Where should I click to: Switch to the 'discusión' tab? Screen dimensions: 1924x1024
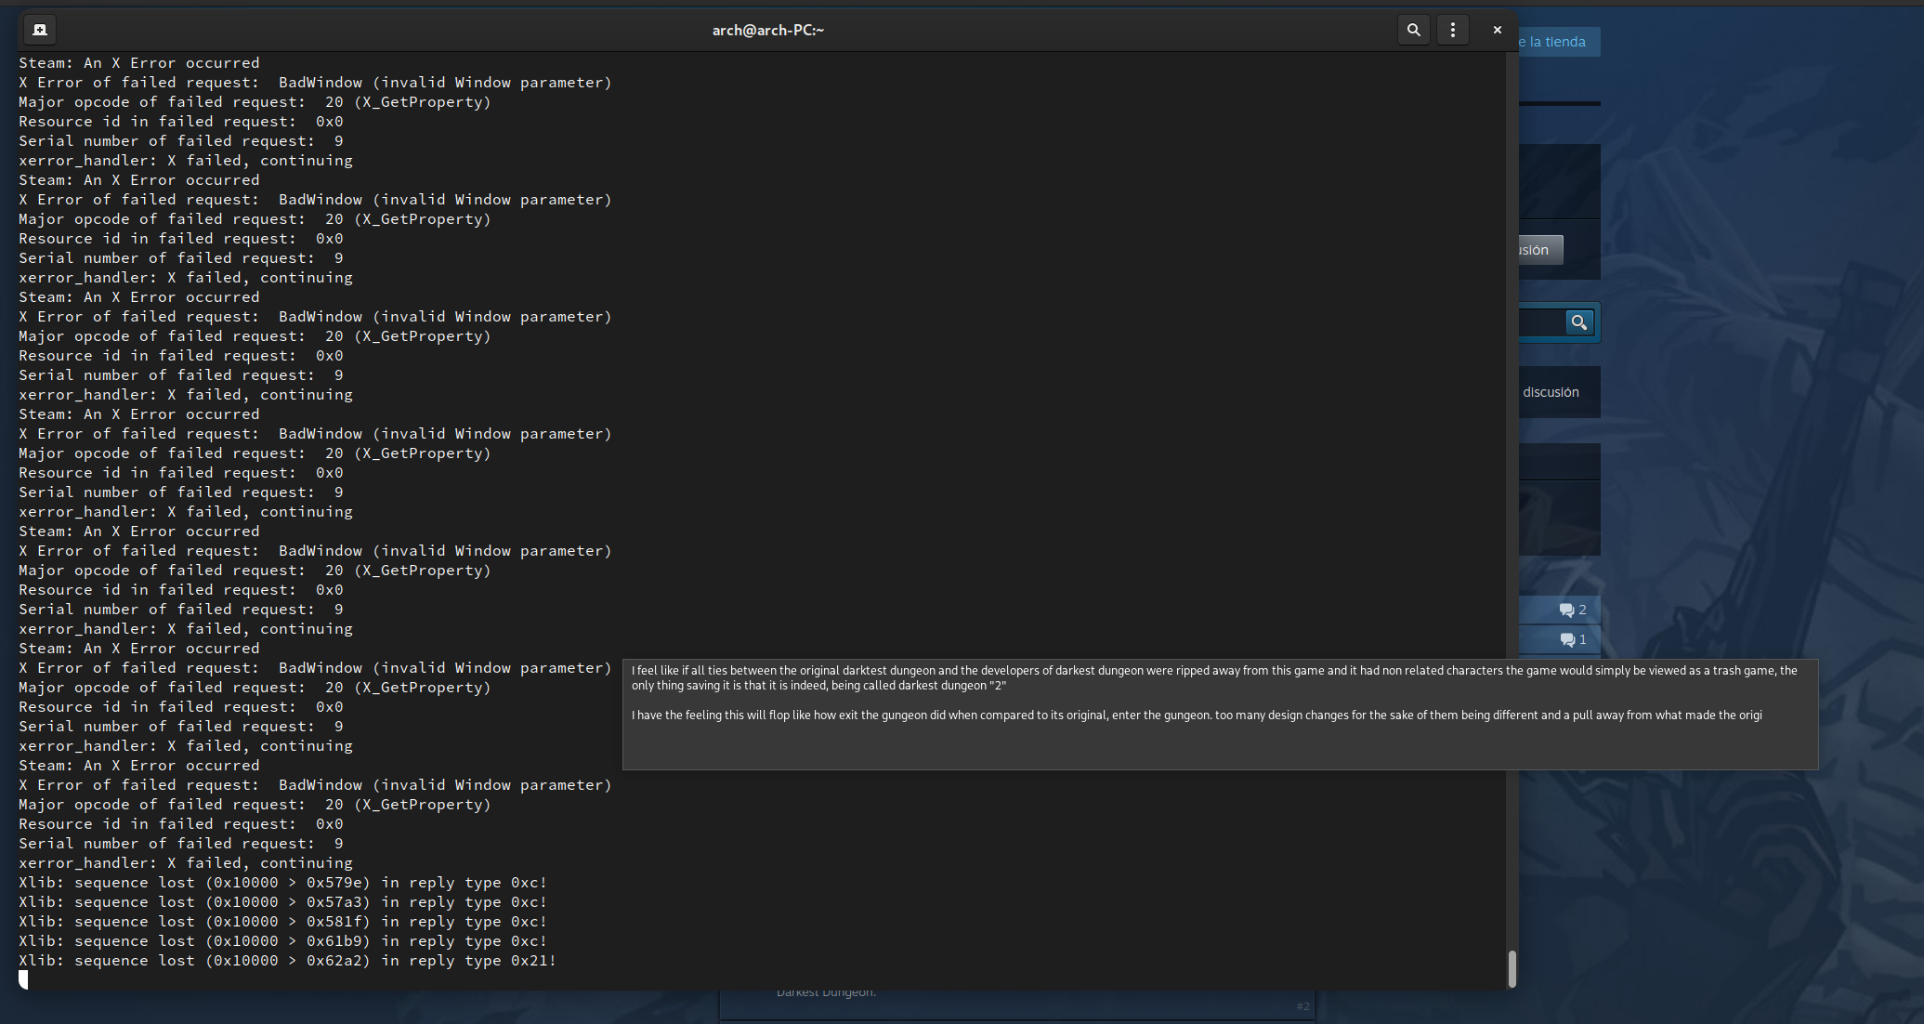pyautogui.click(x=1551, y=391)
